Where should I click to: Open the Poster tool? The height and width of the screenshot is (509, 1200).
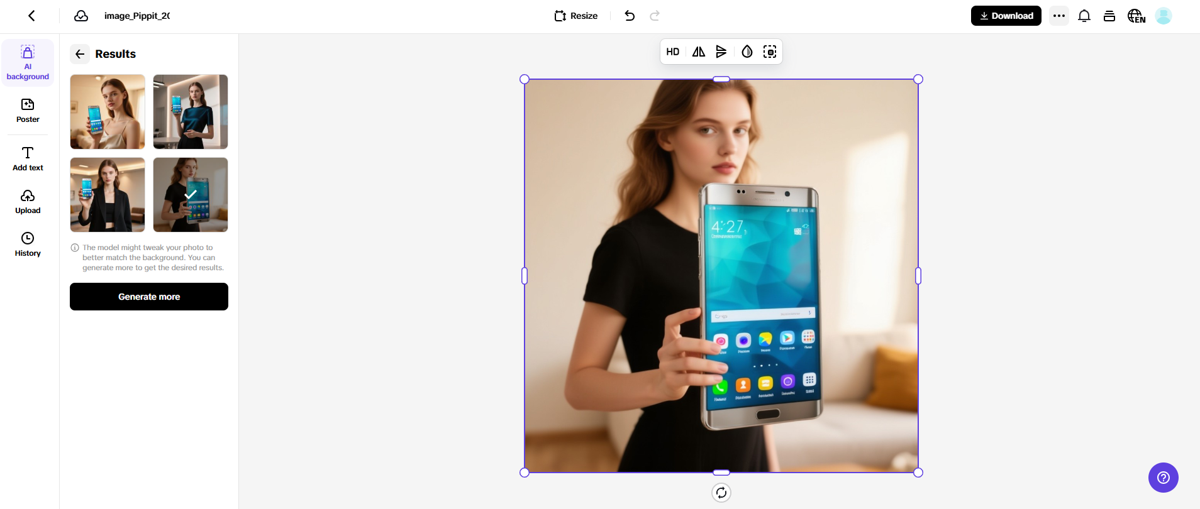(x=28, y=111)
